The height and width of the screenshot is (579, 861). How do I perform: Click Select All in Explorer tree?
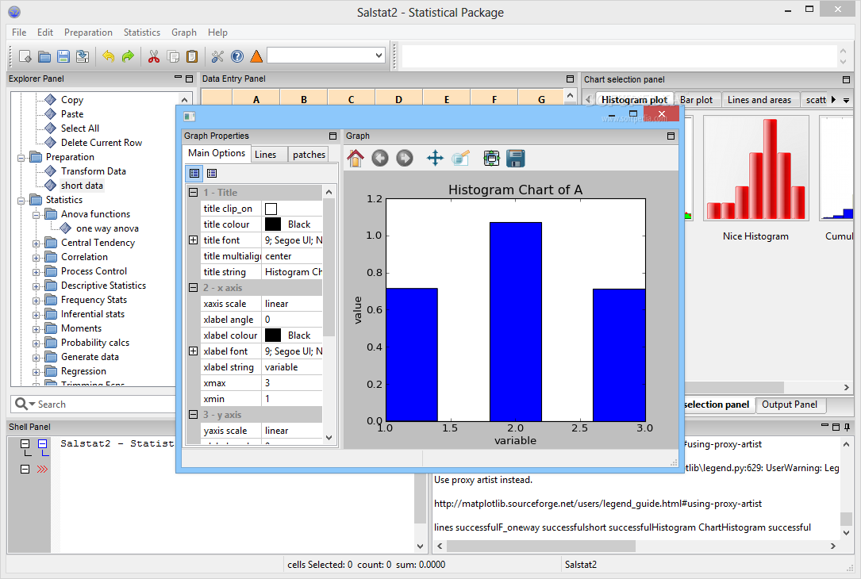(x=80, y=128)
